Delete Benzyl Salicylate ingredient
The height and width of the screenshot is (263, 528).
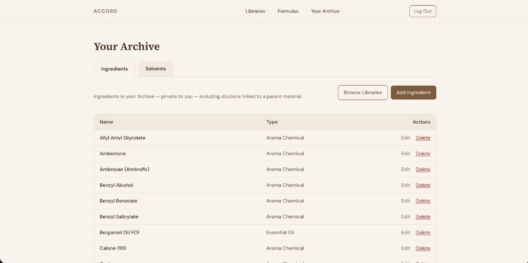click(423, 217)
